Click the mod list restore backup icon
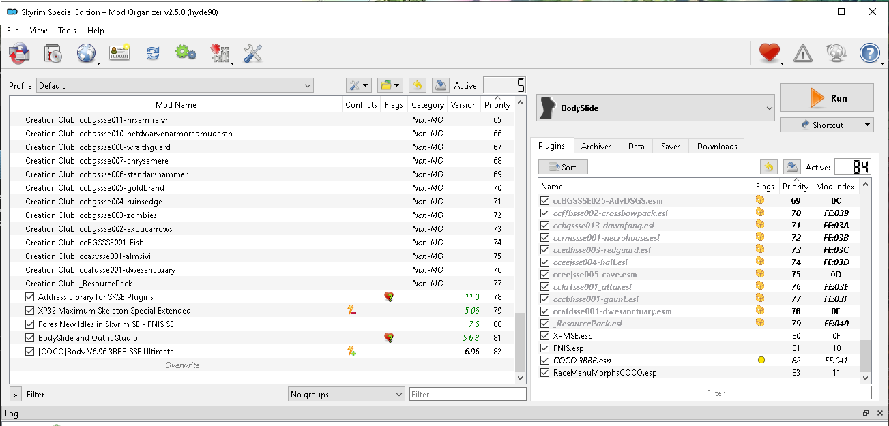889x426 pixels. point(418,85)
